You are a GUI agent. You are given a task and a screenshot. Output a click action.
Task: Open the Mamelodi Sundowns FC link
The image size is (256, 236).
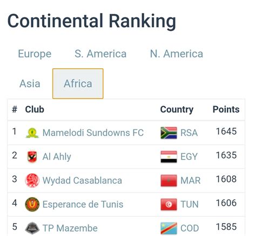tap(93, 133)
